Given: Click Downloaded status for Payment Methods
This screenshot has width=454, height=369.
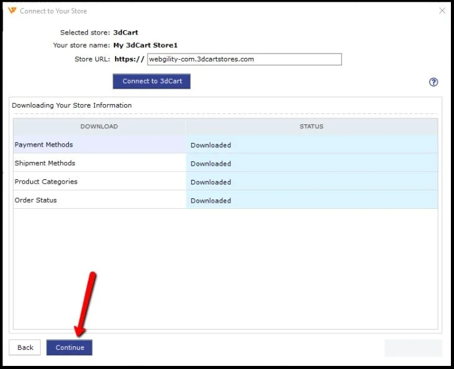Looking at the screenshot, I should coord(211,145).
